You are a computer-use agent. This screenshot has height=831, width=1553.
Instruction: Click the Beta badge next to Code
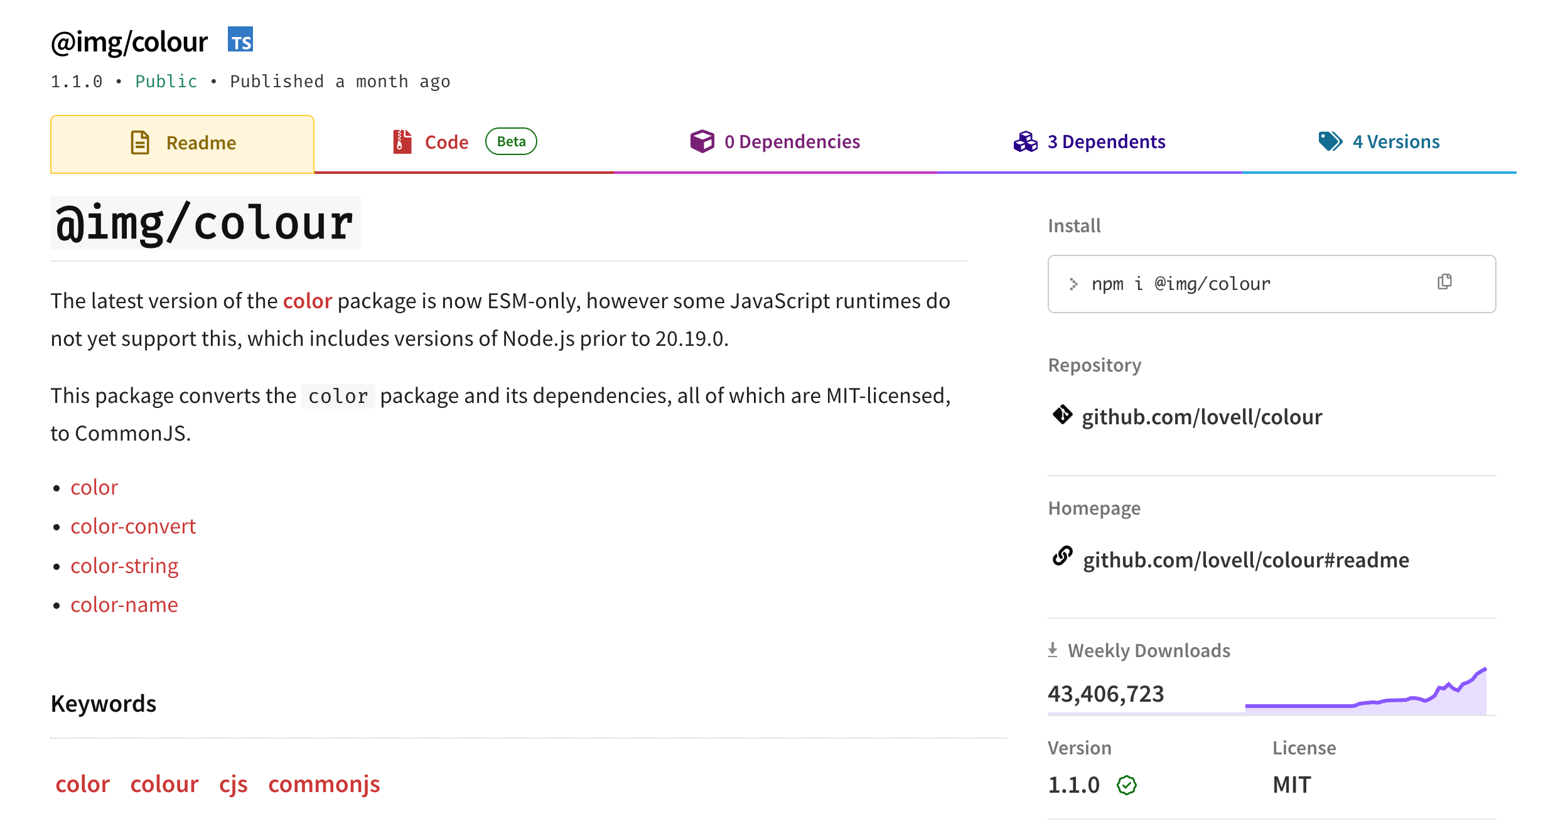tap(511, 141)
